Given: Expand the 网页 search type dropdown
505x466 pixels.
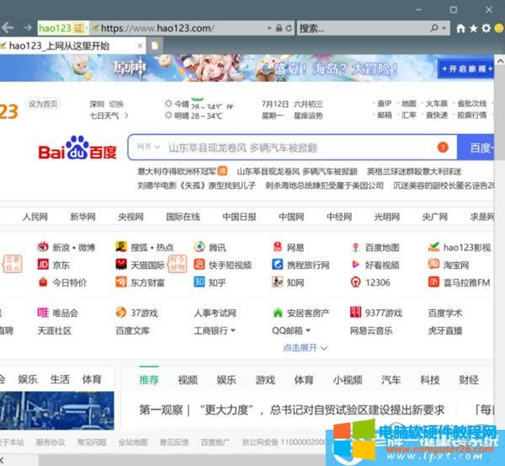Looking at the screenshot, I should pos(148,147).
